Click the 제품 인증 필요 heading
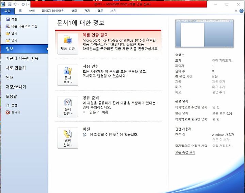The height and width of the screenshot is (193, 245). [x=95, y=35]
